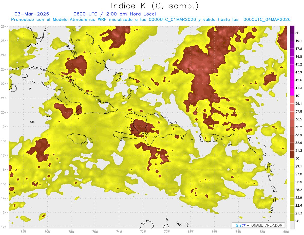Click the latitude label "12N"
Screen dimensions: 304x235
tap(4, 227)
